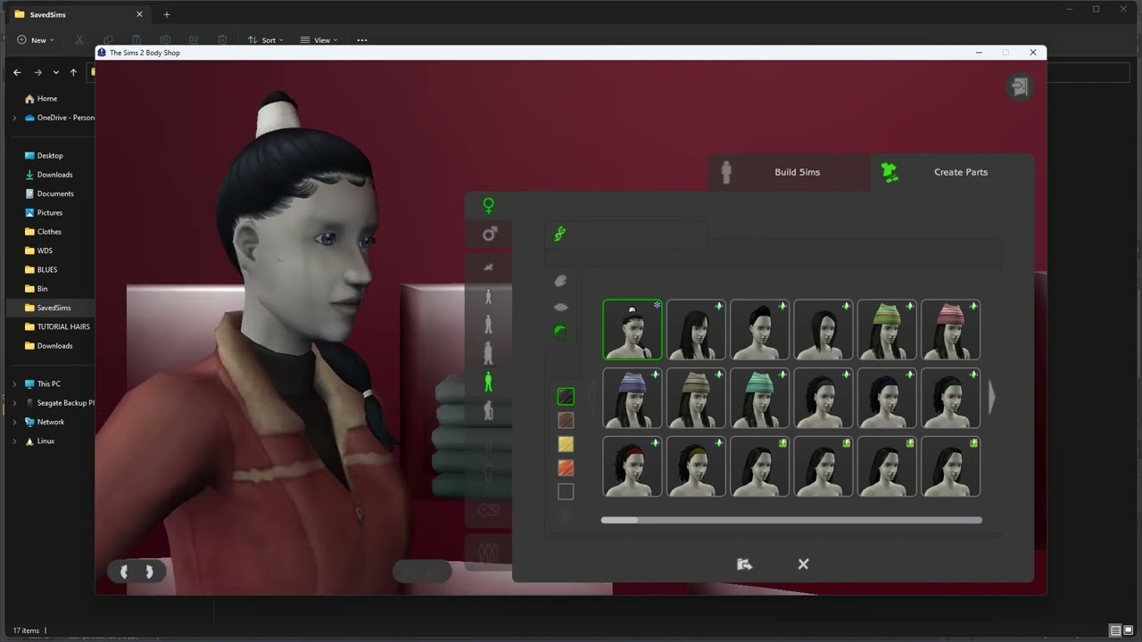The image size is (1142, 642).
Task: Open the New dropdown in File Explorer
Action: point(36,40)
